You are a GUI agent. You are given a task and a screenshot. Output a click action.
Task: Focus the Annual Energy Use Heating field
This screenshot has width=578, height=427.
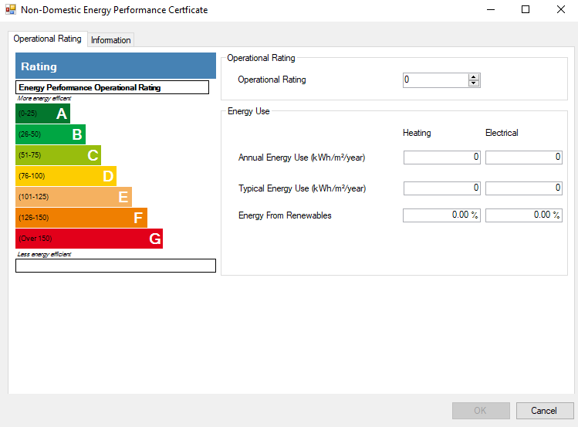pyautogui.click(x=441, y=158)
